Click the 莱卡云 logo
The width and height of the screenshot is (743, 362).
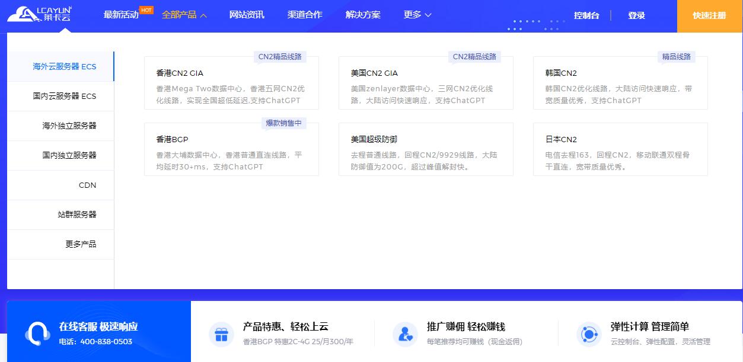click(x=40, y=14)
